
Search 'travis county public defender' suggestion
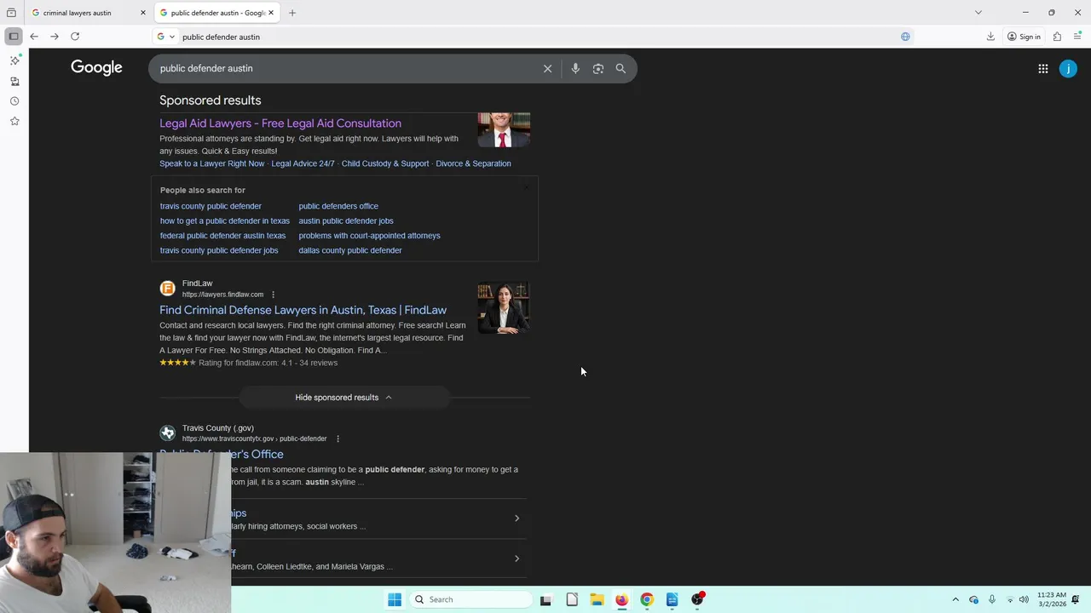tap(211, 206)
